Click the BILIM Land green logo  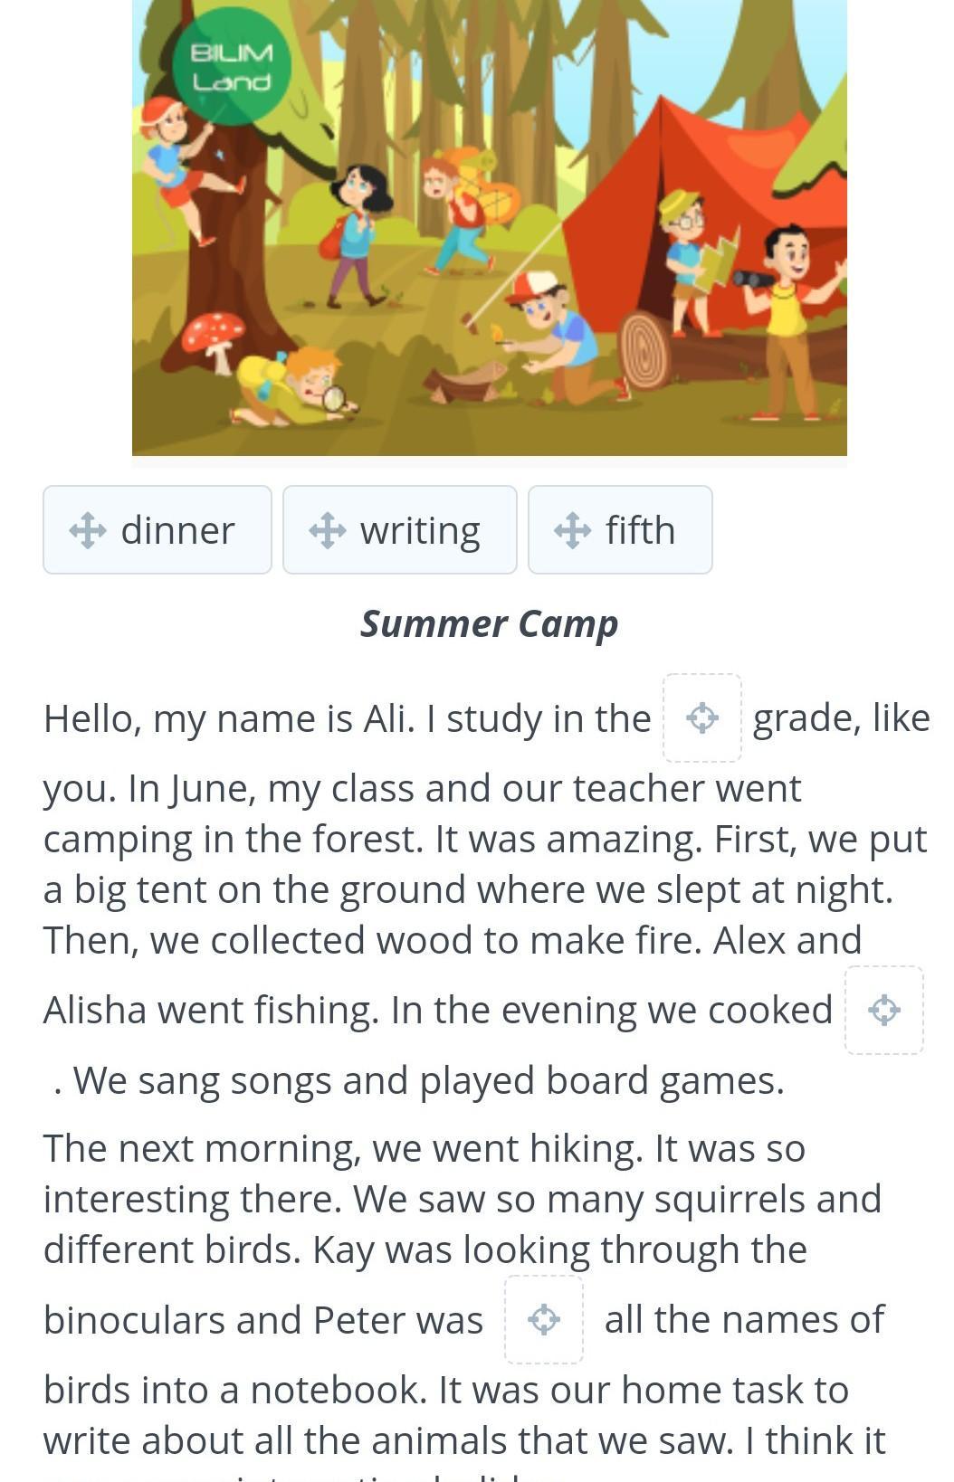tap(232, 67)
